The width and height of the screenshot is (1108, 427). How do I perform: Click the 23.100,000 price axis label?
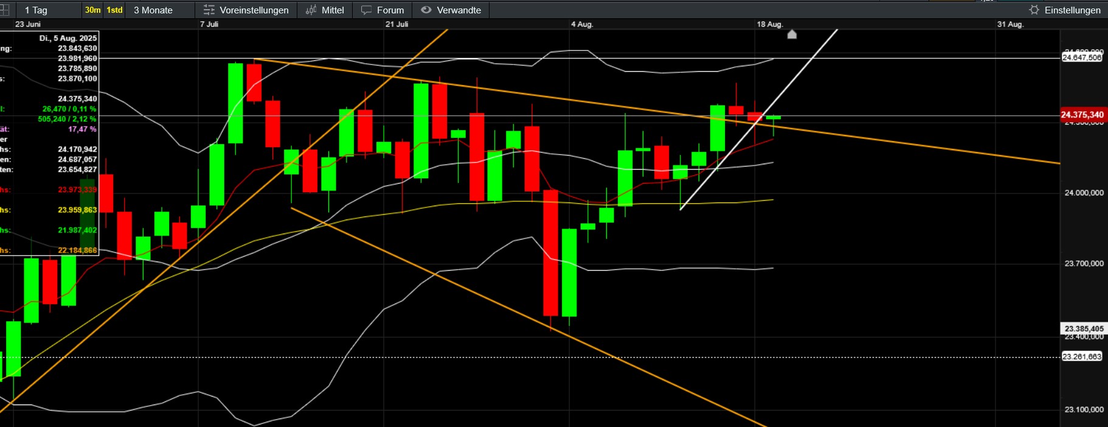click(x=1084, y=409)
